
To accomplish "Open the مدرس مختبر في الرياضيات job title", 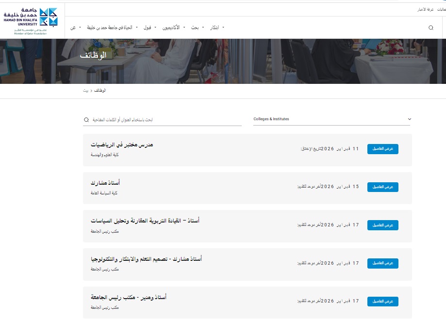I will [122, 144].
